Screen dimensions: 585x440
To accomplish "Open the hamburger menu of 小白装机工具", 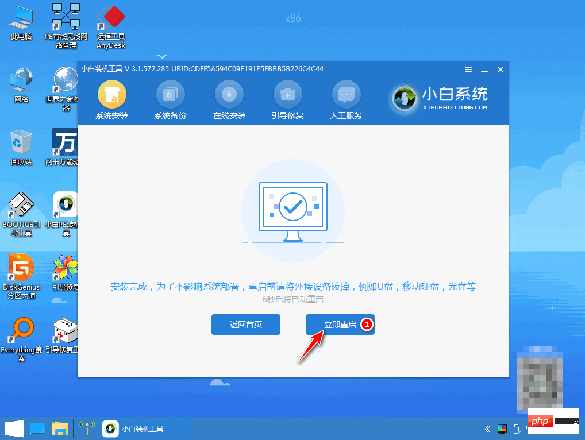I will (468, 69).
